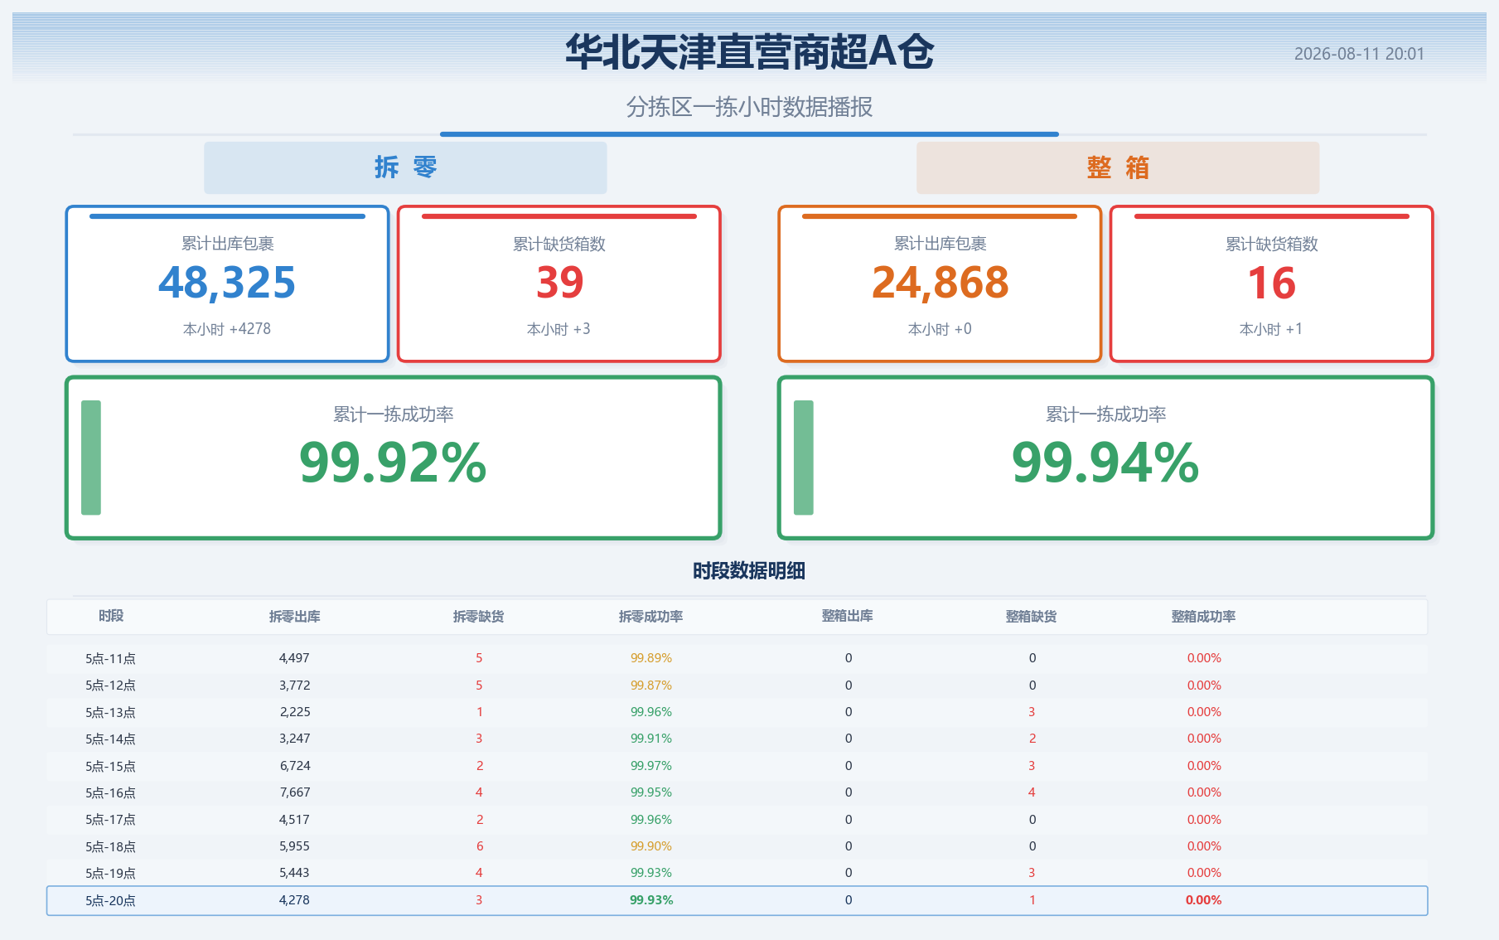Click the 本小时 +1 hourly change text
This screenshot has height=940, width=1499.
pos(1271,329)
